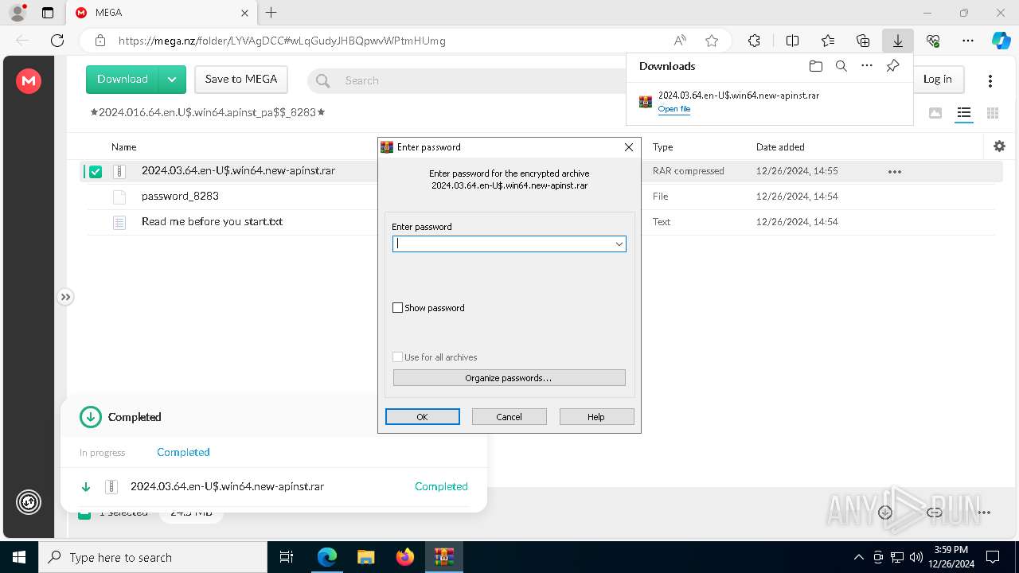The image size is (1019, 573).
Task: Expand Download button dropdown arrow
Action: [171, 80]
